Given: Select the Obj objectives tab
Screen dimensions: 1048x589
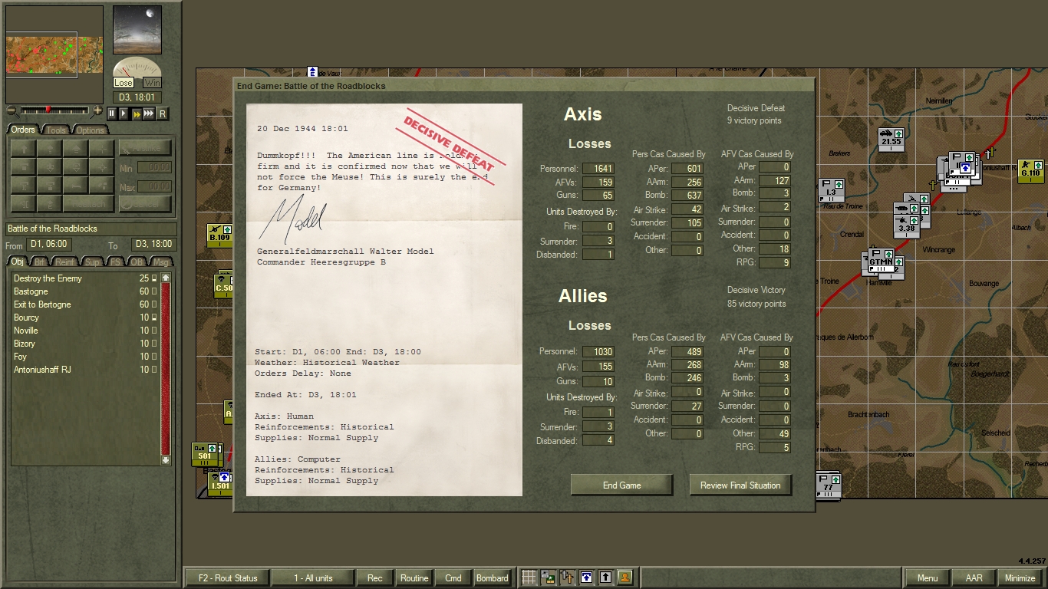Looking at the screenshot, I should (18, 262).
